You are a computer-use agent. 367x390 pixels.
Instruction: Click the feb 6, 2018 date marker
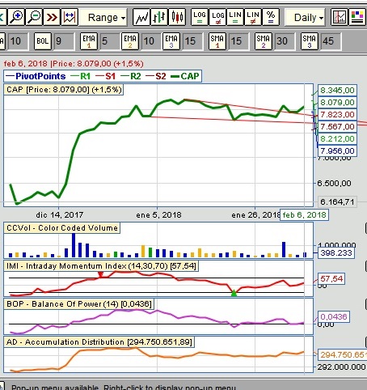[304, 215]
